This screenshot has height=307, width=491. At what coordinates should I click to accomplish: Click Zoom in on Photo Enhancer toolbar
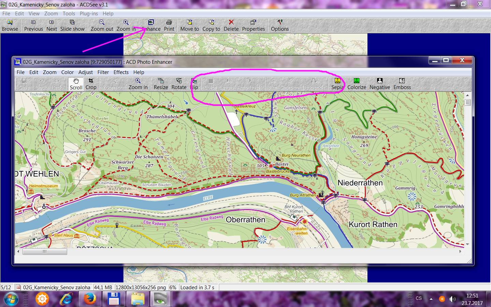coord(138,84)
